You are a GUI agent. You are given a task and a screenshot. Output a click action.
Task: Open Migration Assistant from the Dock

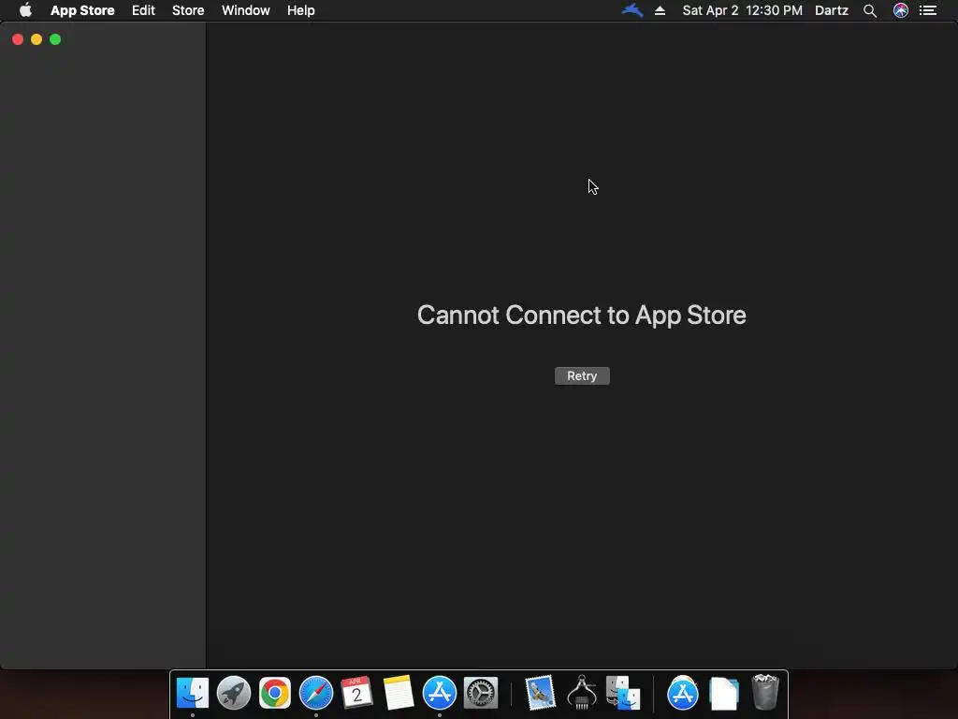(x=622, y=694)
